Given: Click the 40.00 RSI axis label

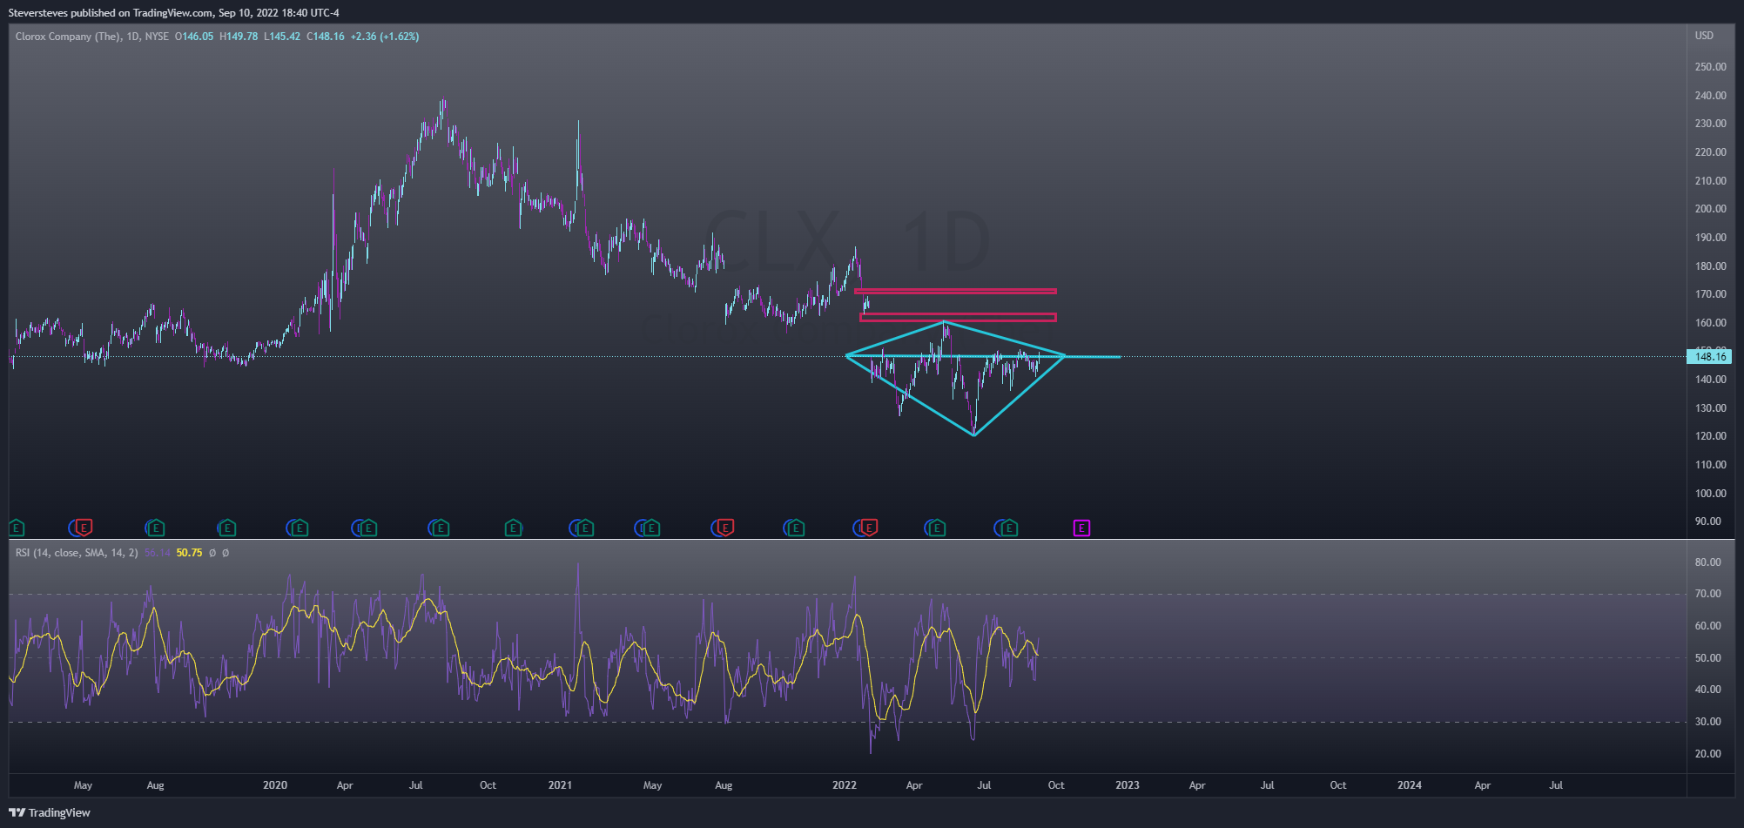Looking at the screenshot, I should pos(1708,690).
